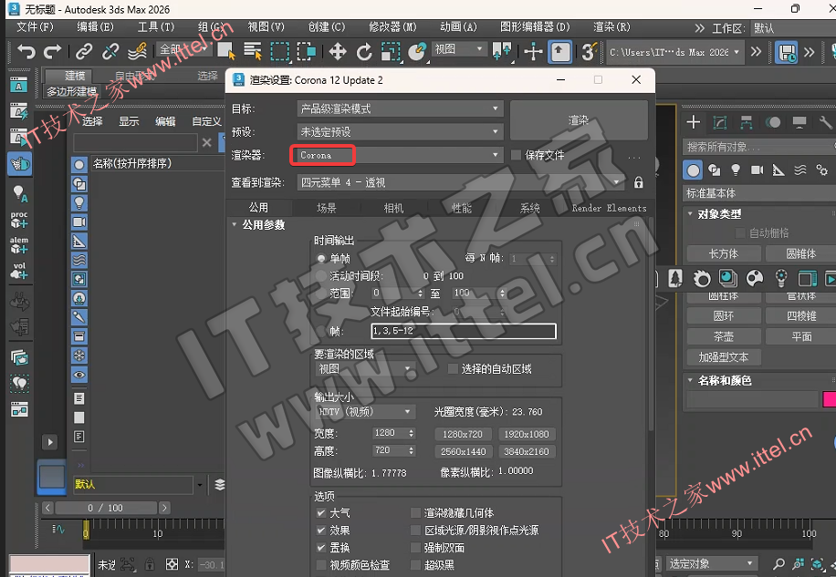The height and width of the screenshot is (577, 836).
Task: Click the Undo arrow in main toolbar
Action: click(26, 52)
